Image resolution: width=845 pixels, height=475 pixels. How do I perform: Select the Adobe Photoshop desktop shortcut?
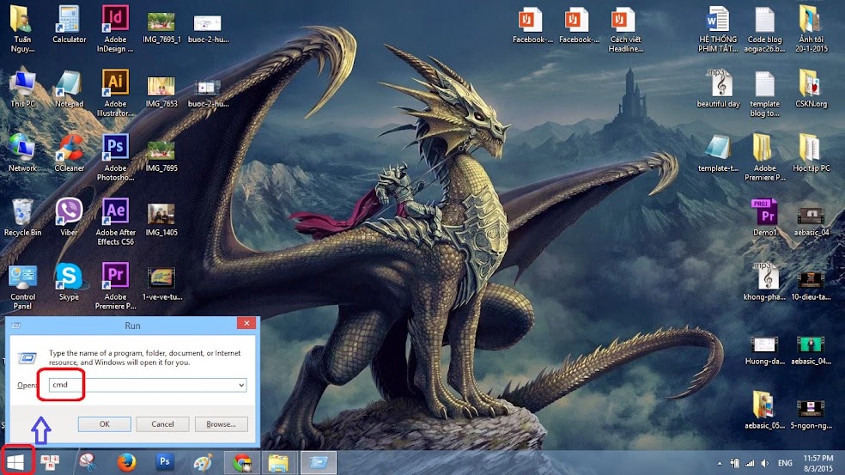tap(115, 157)
